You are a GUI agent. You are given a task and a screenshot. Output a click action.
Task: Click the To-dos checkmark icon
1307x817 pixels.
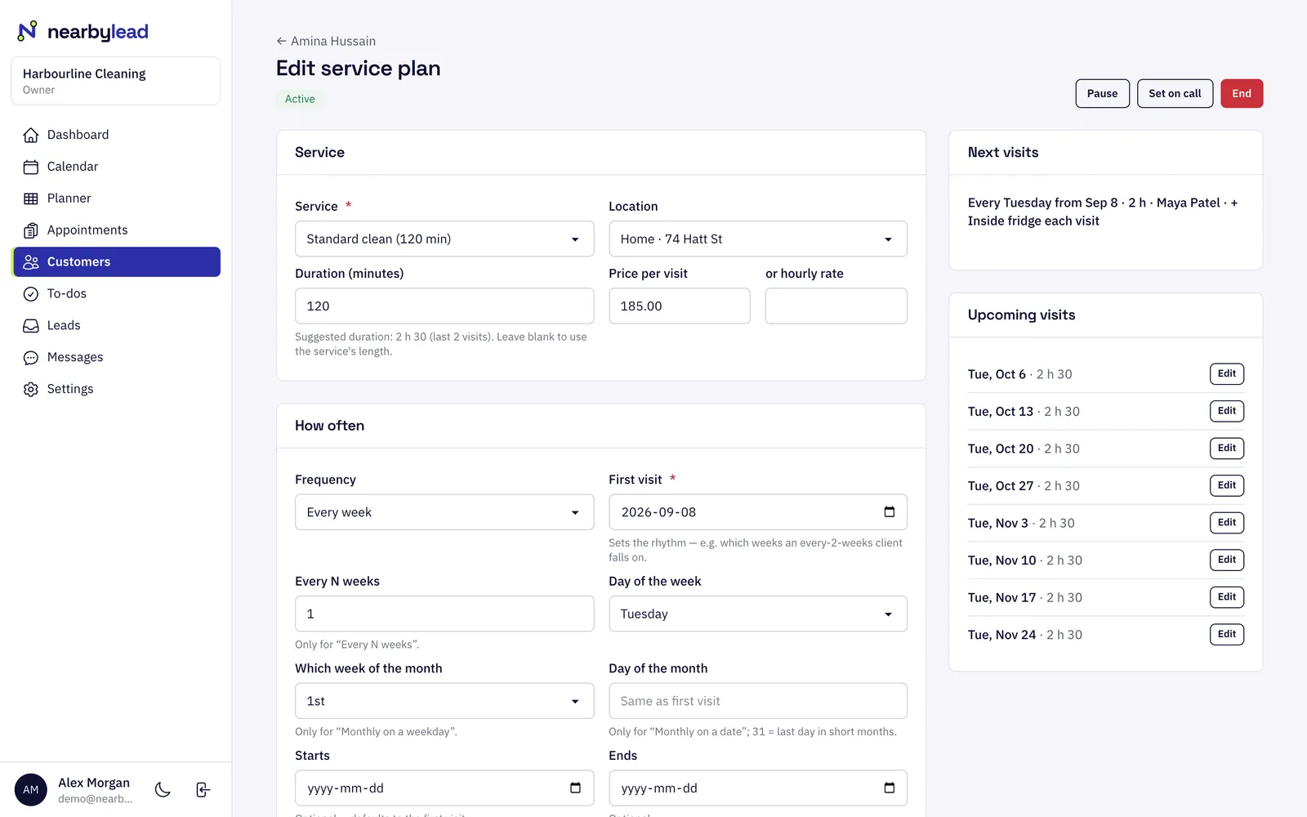[31, 294]
